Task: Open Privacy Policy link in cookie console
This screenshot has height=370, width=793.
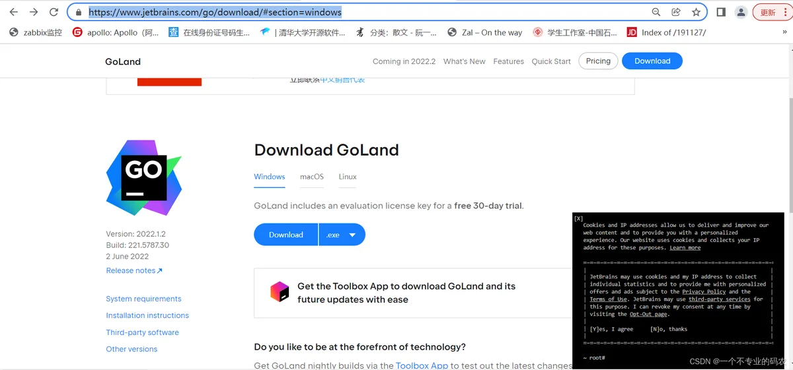Action: (704, 292)
